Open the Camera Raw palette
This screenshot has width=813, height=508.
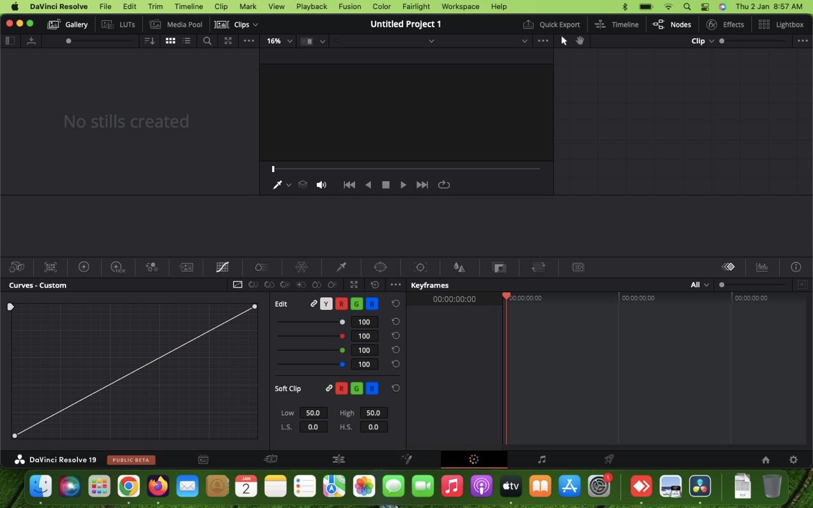[x=17, y=267]
